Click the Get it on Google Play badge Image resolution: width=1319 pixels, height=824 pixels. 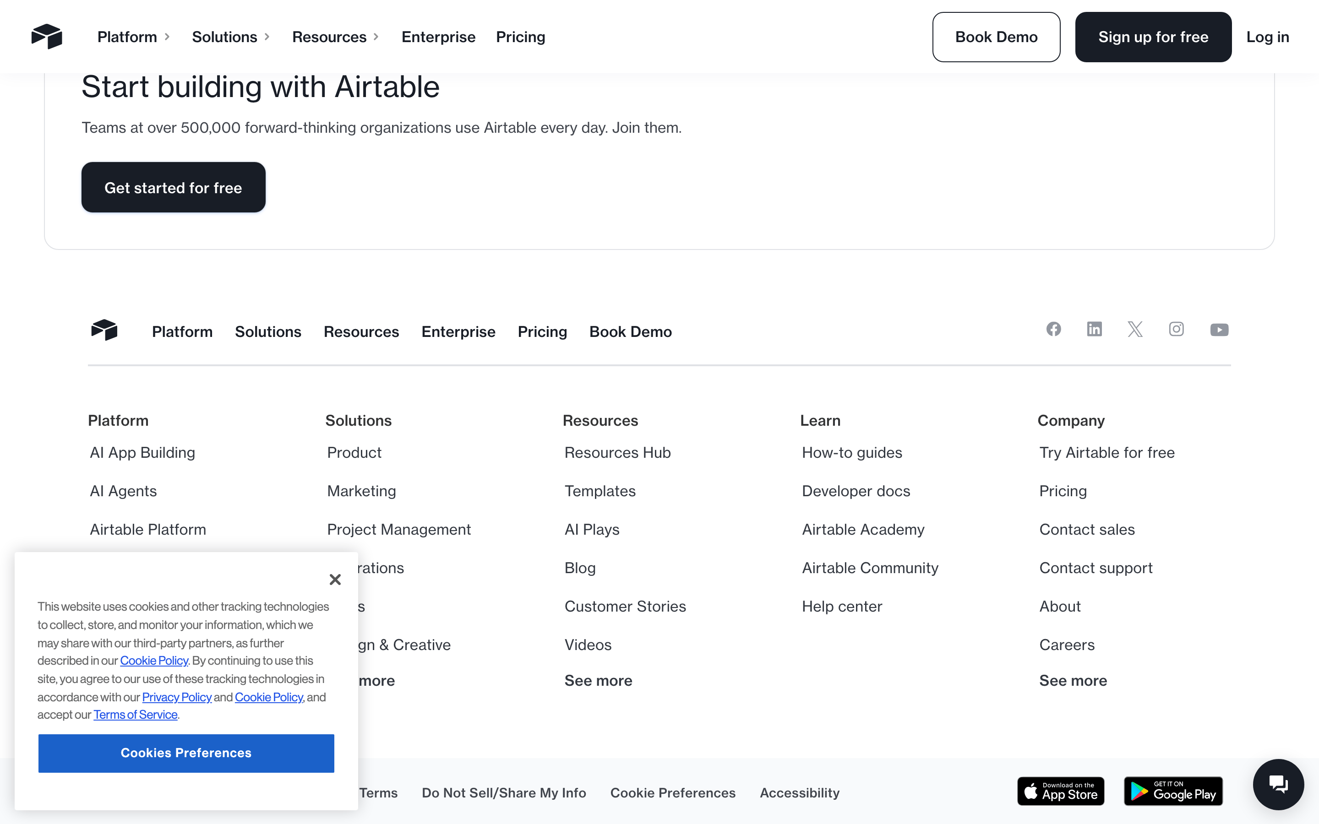pos(1173,791)
